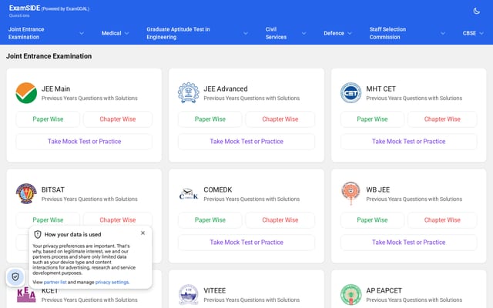Take JEE Advanced Mock Test or Practice
The width and height of the screenshot is (493, 308).
pos(246,142)
